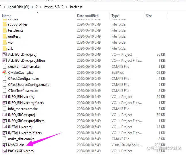This screenshot has height=155, width=186.
Task: Select the MySQL.sln file name
Action: [x=16, y=145]
